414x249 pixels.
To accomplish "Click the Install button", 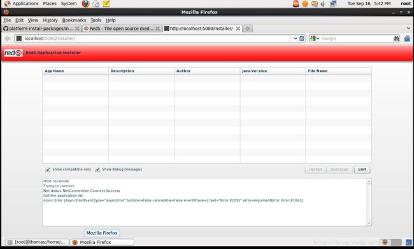I will [x=315, y=170].
